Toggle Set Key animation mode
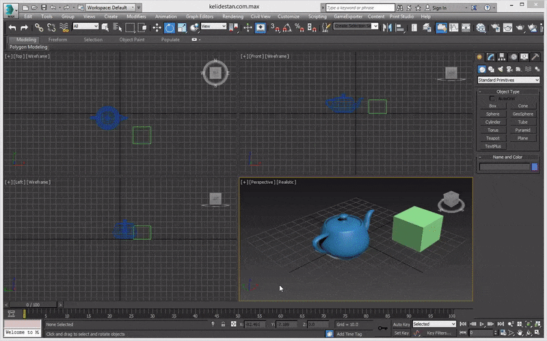547x341 pixels. coord(401,333)
